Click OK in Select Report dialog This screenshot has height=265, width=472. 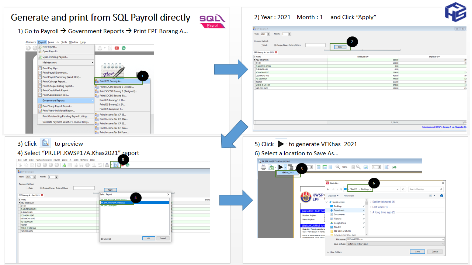pyautogui.click(x=149, y=239)
